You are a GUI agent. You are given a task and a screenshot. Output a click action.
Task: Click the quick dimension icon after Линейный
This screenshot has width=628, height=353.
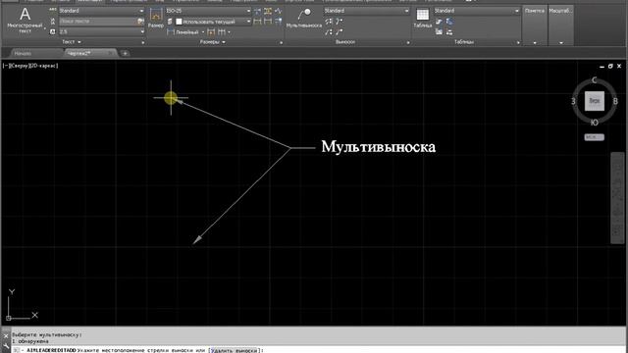click(x=212, y=32)
